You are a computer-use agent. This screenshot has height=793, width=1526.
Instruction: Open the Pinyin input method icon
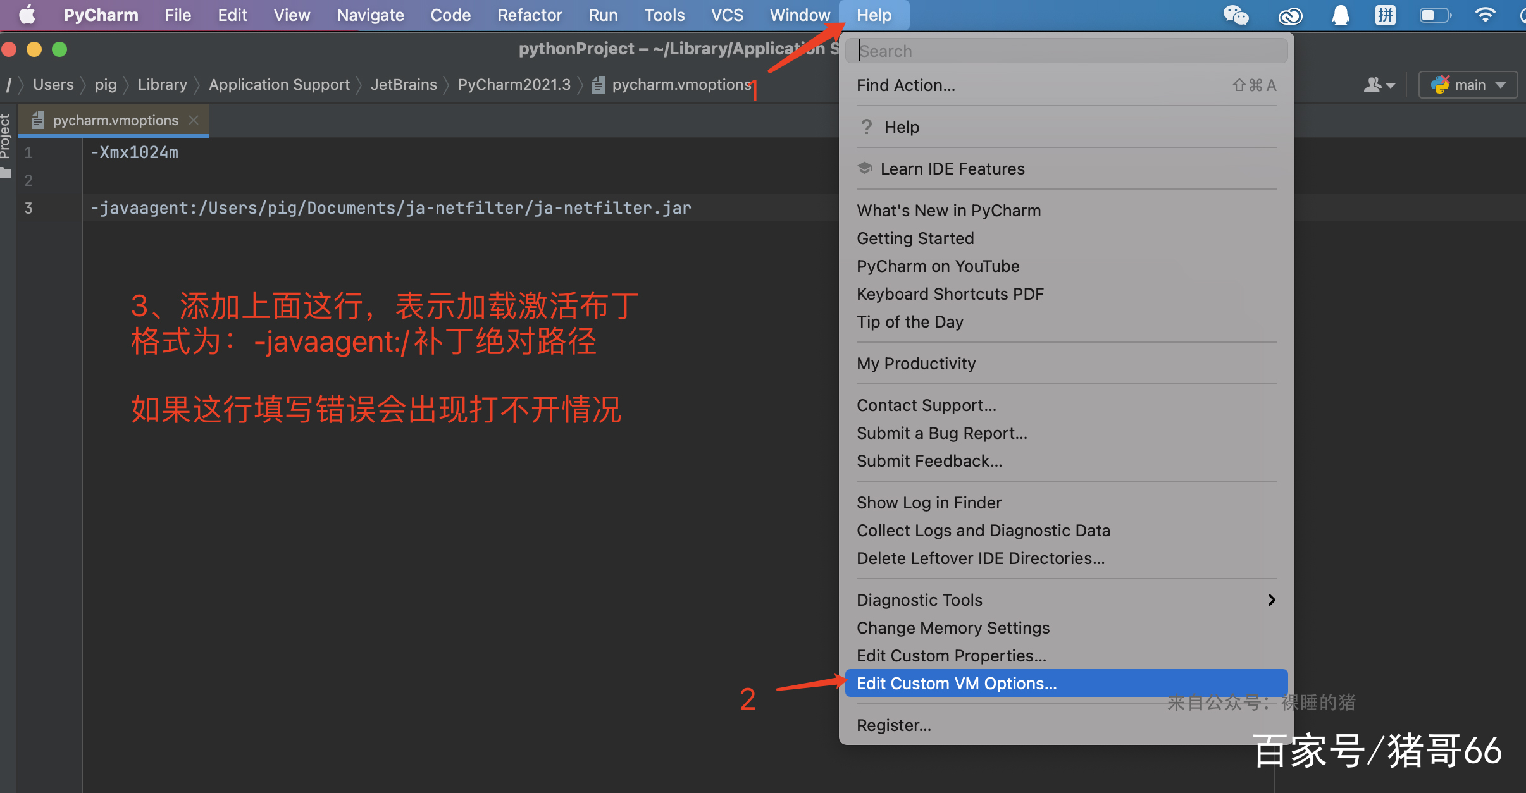point(1386,15)
